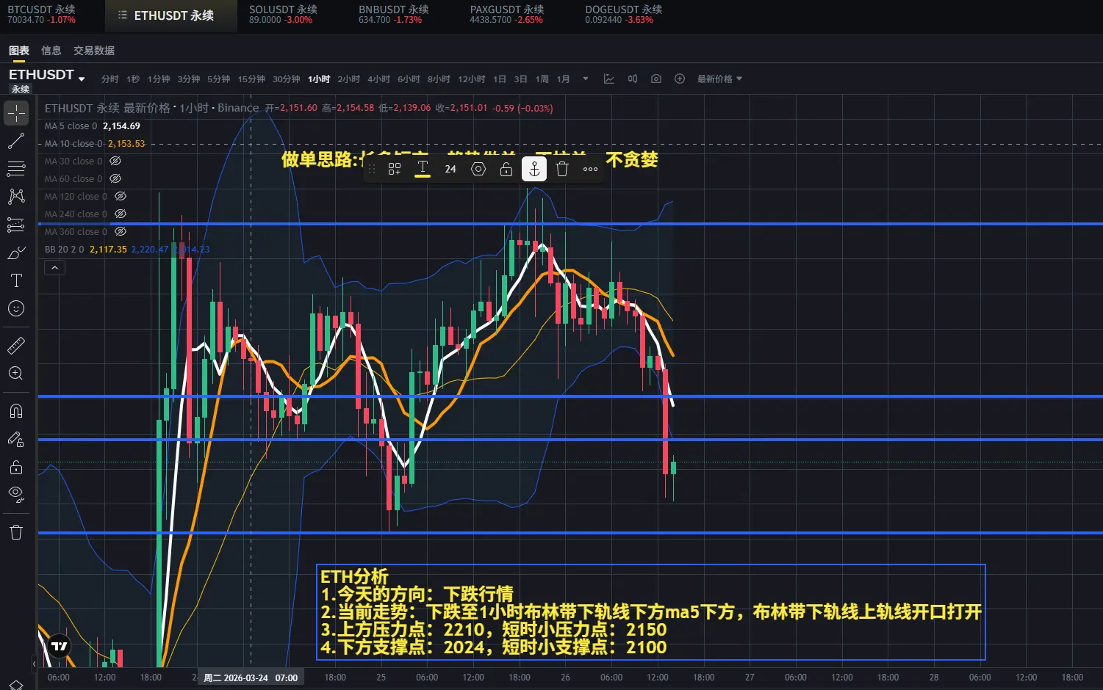Select the ruler measure tool
This screenshot has height=690, width=1103.
(x=16, y=345)
